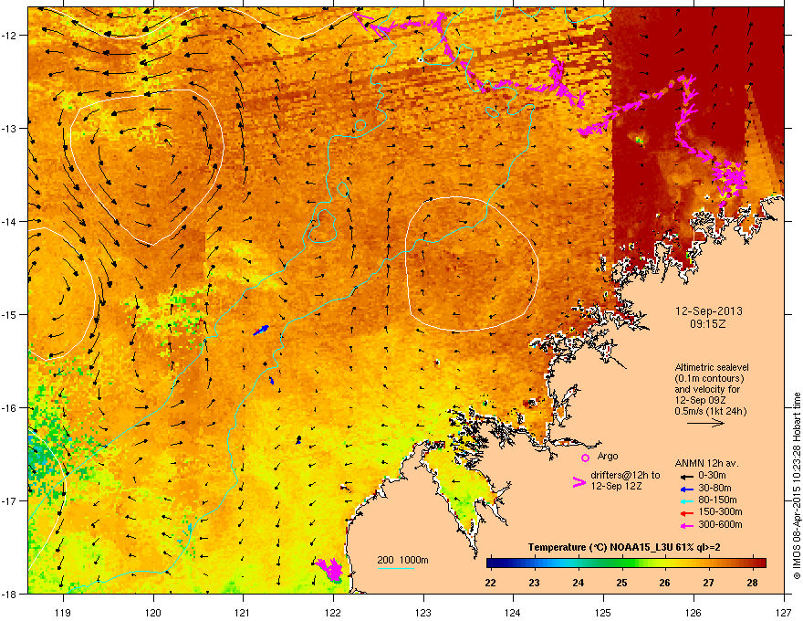Click the '30-80m' depth label
Viewport: 803px width, 621px height.
point(714,489)
